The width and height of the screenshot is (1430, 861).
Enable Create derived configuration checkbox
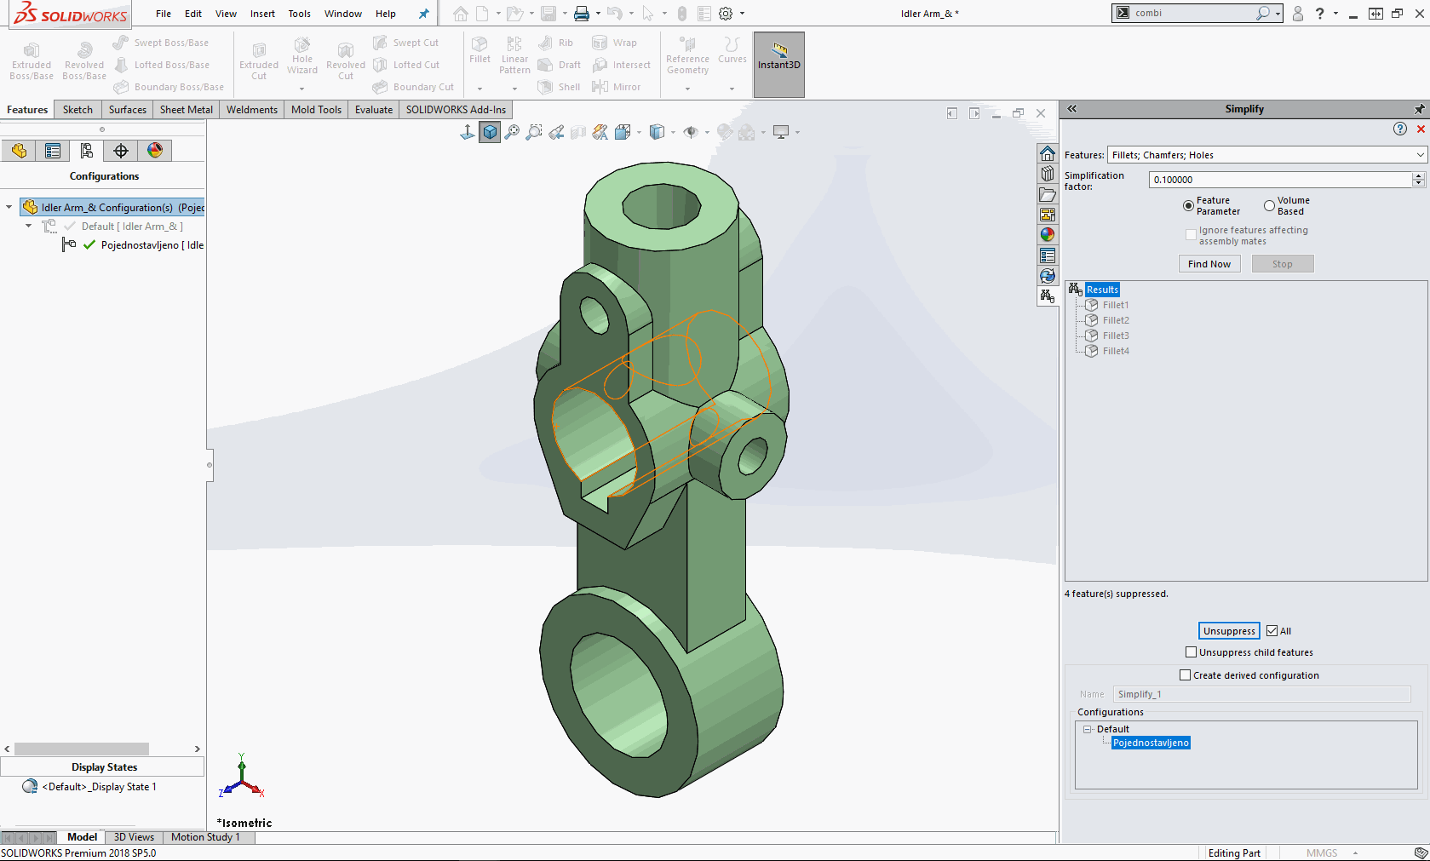point(1185,675)
